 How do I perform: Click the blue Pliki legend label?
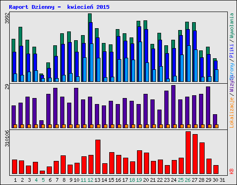click(x=231, y=51)
